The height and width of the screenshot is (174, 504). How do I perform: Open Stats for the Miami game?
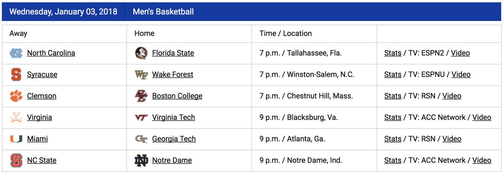point(393,139)
